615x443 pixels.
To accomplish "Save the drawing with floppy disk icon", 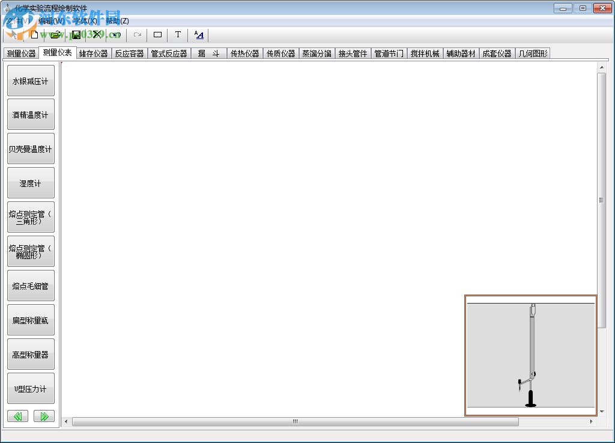I will [x=76, y=35].
